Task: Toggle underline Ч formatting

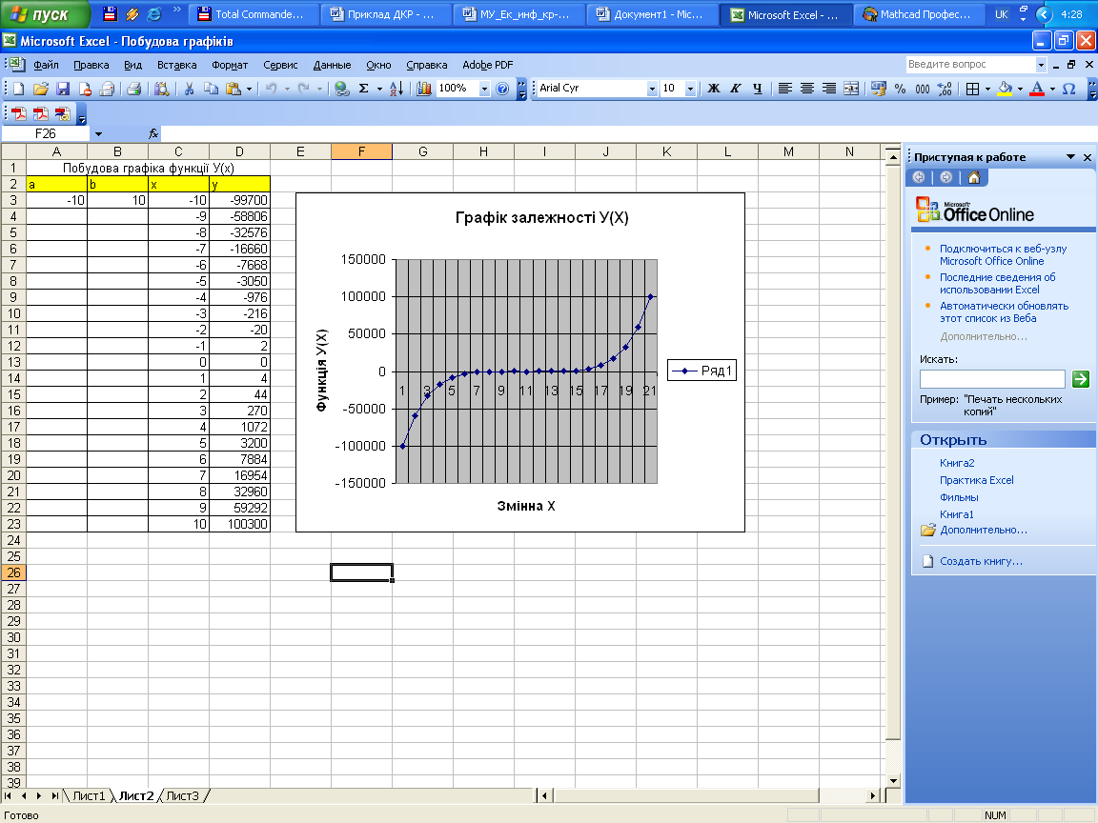Action: [x=757, y=89]
